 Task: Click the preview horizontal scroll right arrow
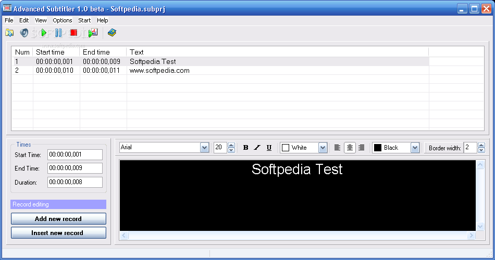(x=472, y=235)
